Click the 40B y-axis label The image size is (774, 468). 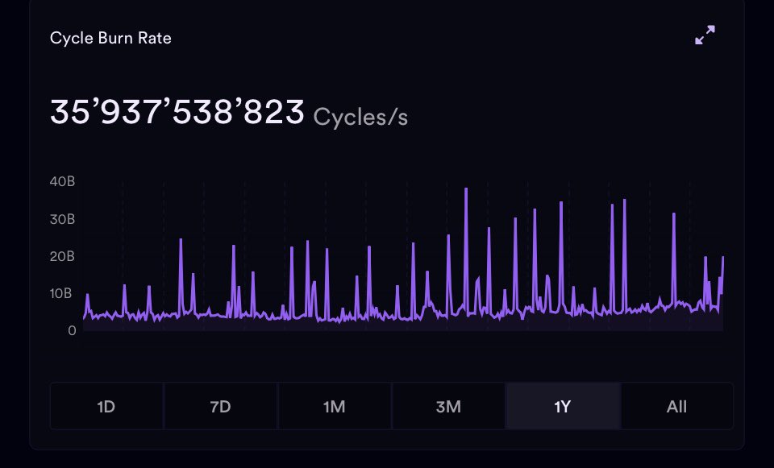click(x=62, y=181)
